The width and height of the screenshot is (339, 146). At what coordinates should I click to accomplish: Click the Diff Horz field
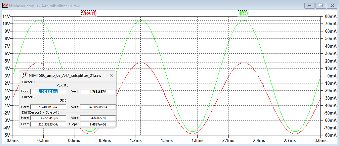tap(48, 118)
